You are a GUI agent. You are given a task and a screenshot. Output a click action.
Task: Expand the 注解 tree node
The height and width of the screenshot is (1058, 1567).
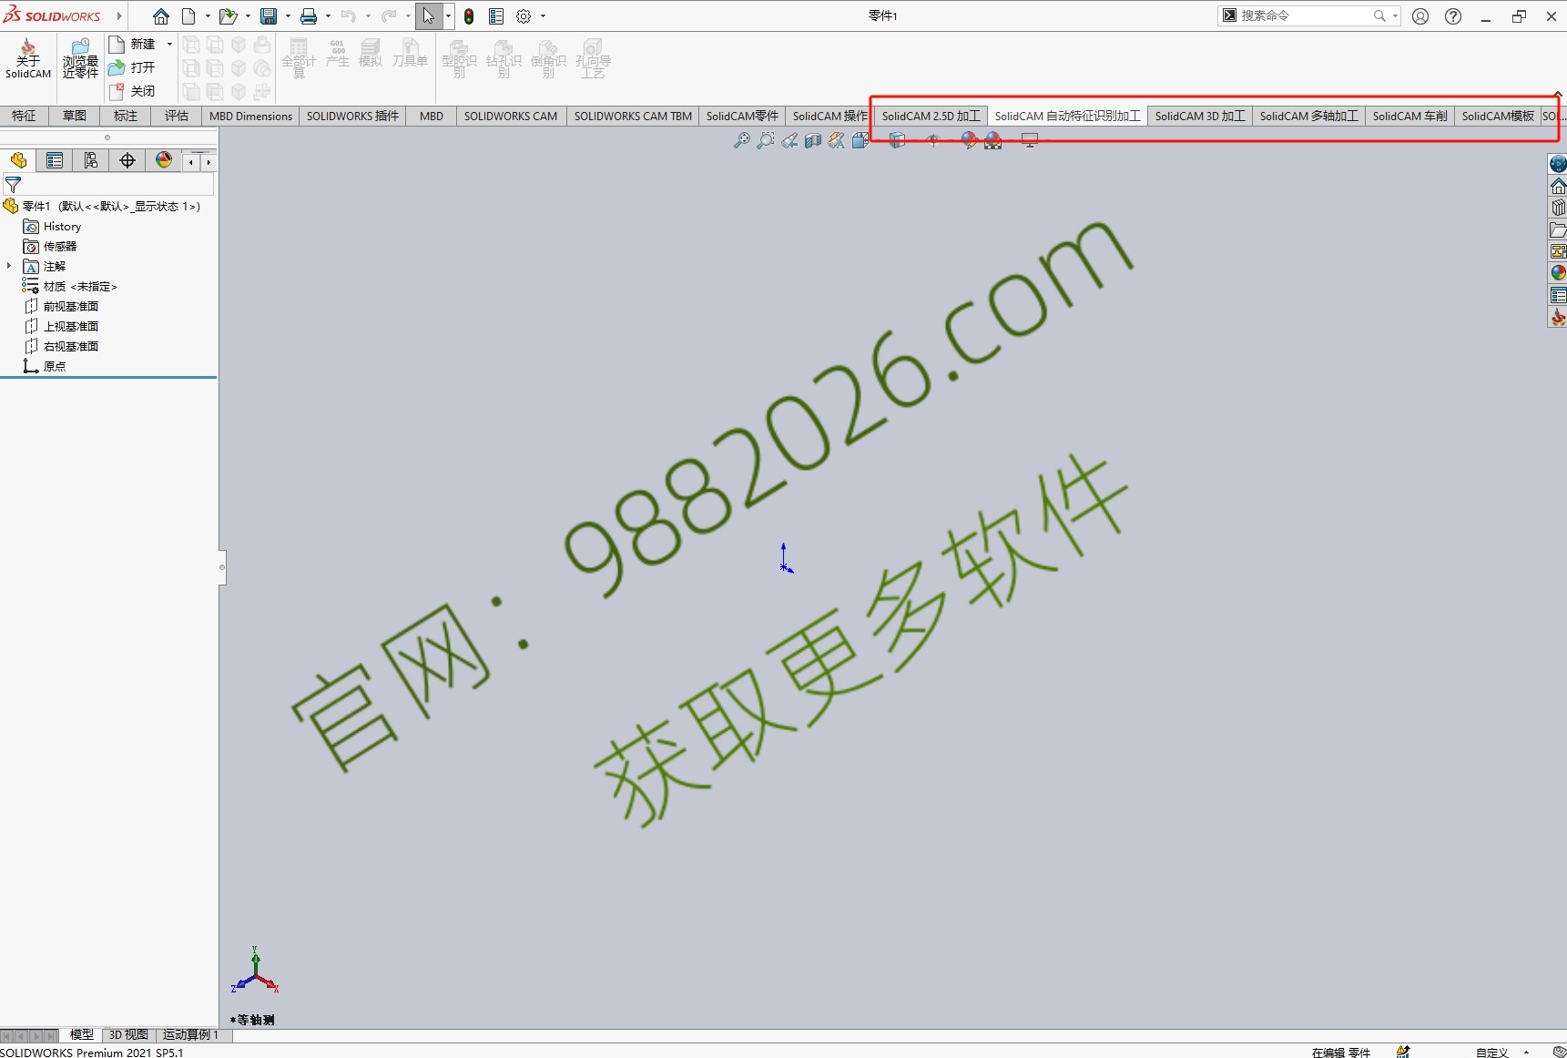click(9, 266)
